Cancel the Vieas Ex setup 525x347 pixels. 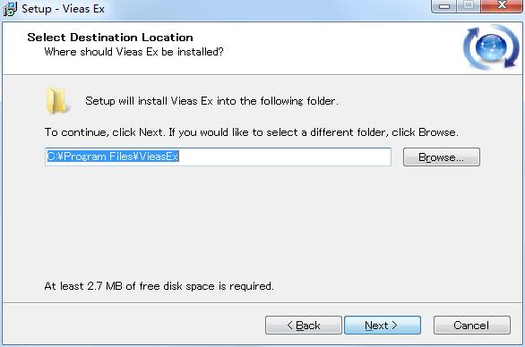472,325
